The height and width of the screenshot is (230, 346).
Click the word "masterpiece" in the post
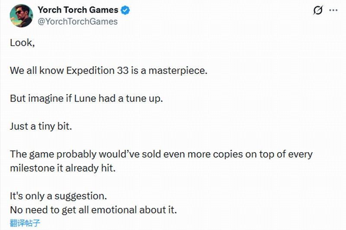pyautogui.click(x=178, y=70)
